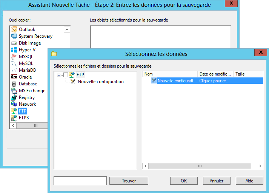Screen dimensions: 269x193
Task: Pick the Database cylinder icon
Action: pos(14,84)
